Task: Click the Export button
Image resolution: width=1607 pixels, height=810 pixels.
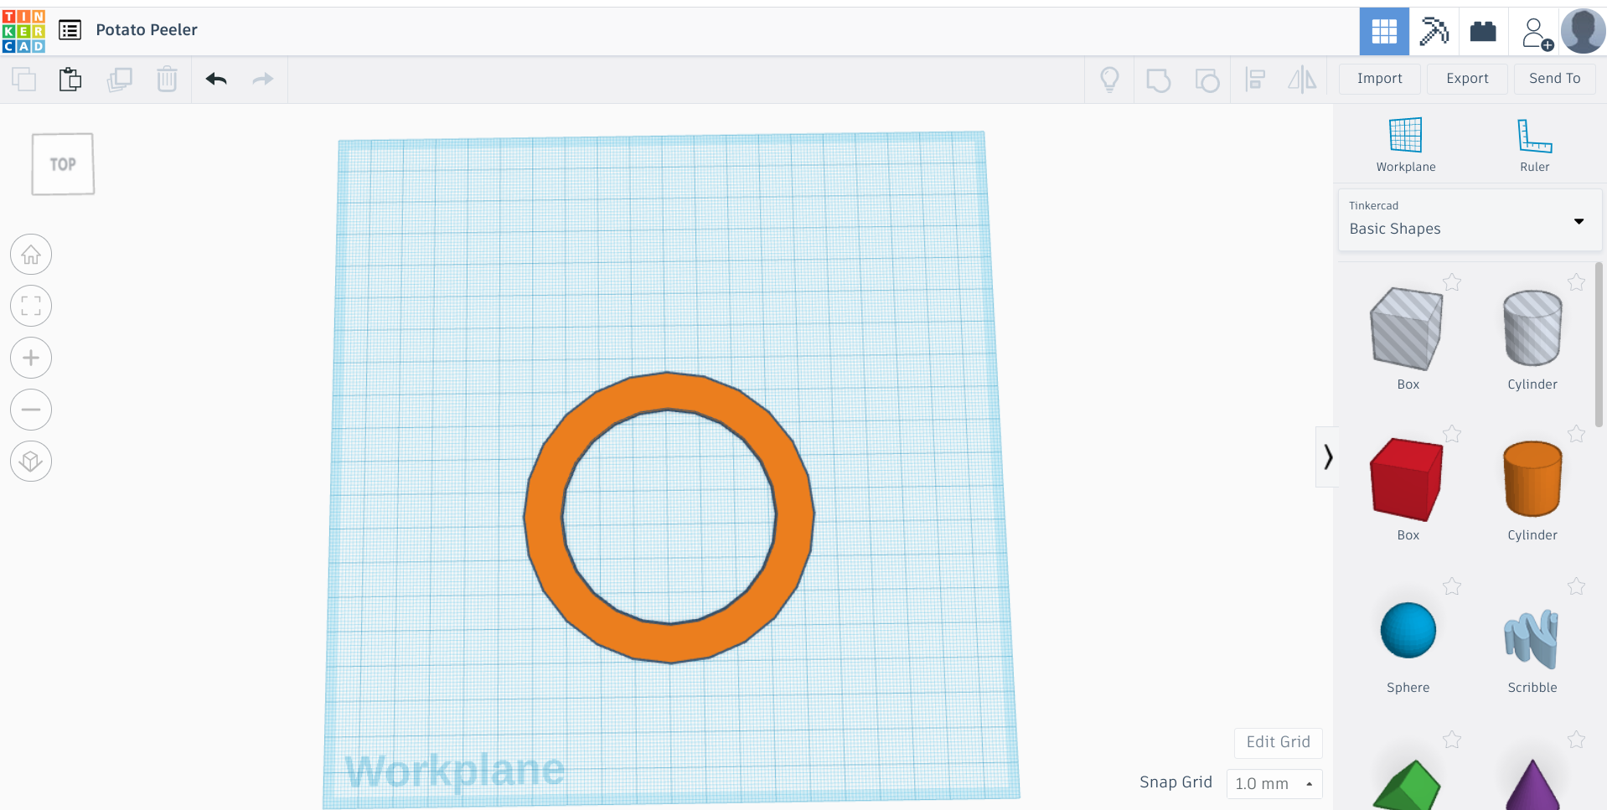Action: pyautogui.click(x=1467, y=79)
